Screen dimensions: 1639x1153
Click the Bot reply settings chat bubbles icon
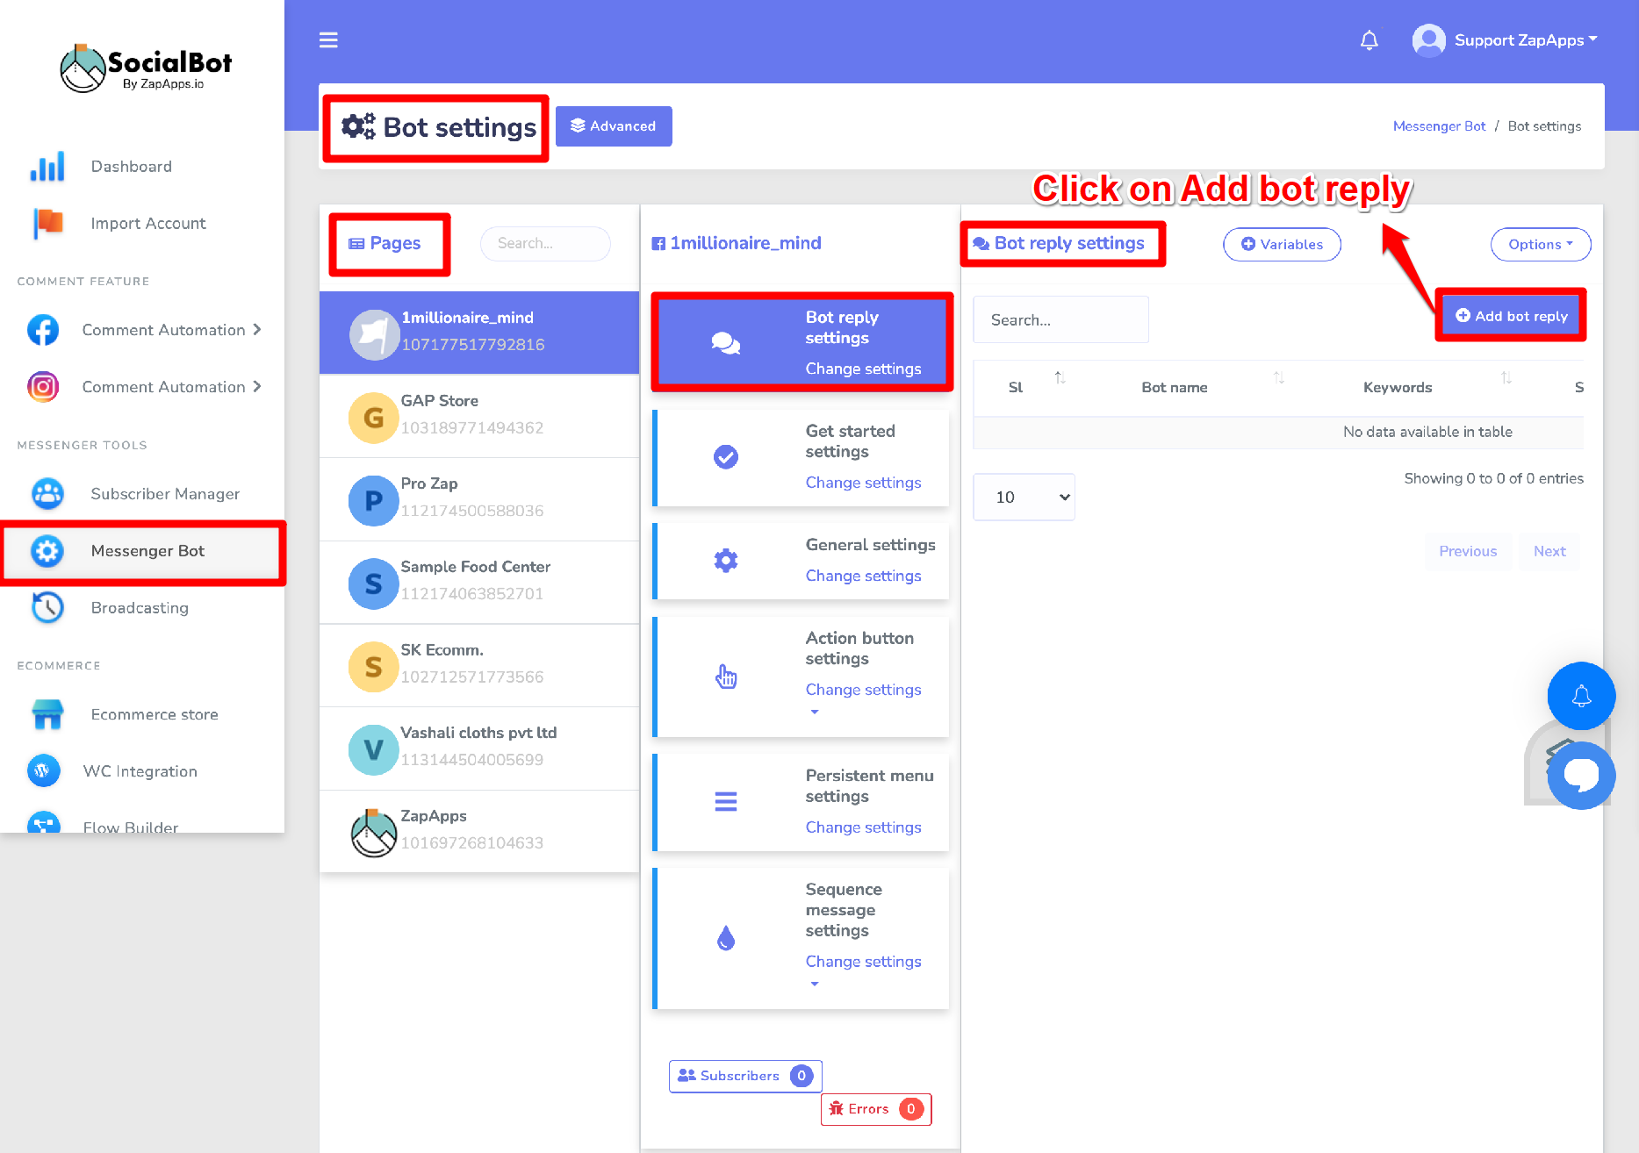726,343
